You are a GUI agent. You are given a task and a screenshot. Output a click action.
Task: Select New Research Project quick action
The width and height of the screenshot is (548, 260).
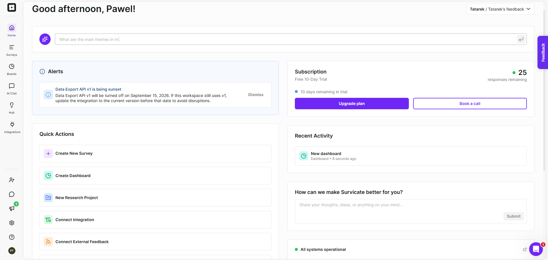point(155,198)
